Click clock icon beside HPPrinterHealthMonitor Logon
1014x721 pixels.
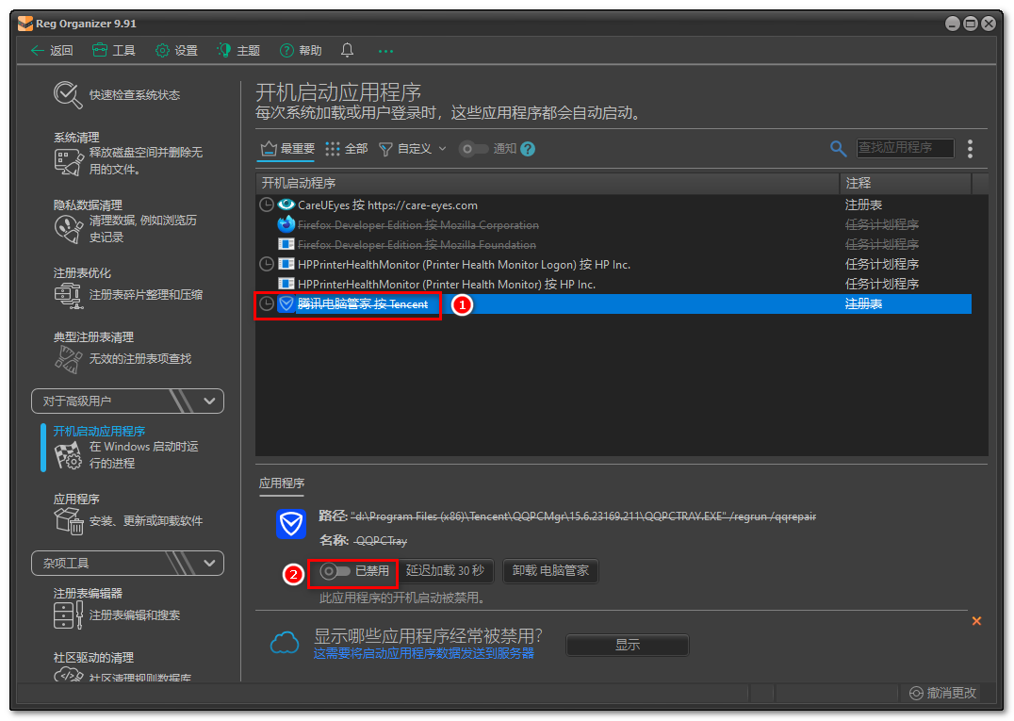click(267, 265)
